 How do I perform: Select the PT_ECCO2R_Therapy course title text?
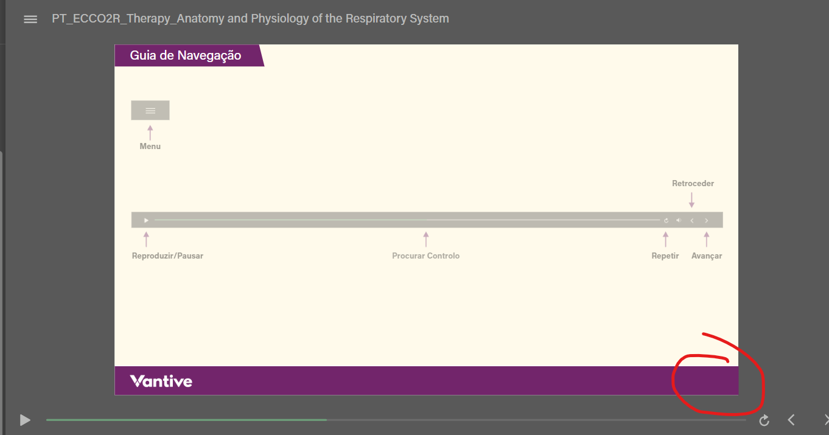[x=250, y=19]
